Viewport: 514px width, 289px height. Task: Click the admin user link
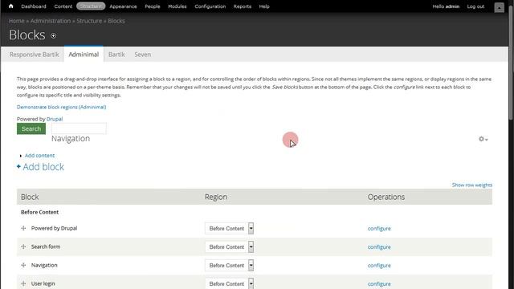click(x=452, y=6)
